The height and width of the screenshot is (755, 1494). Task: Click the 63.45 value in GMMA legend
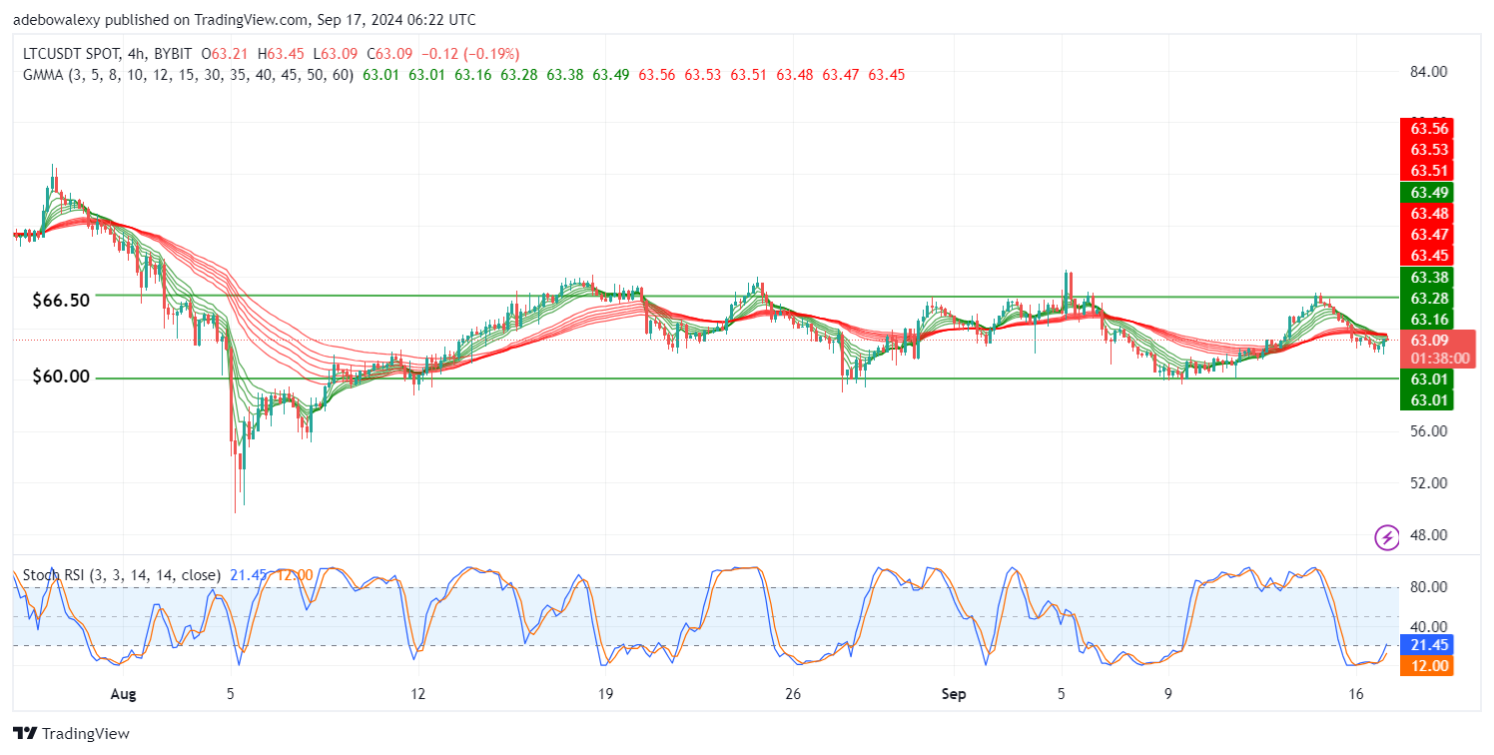tap(886, 75)
